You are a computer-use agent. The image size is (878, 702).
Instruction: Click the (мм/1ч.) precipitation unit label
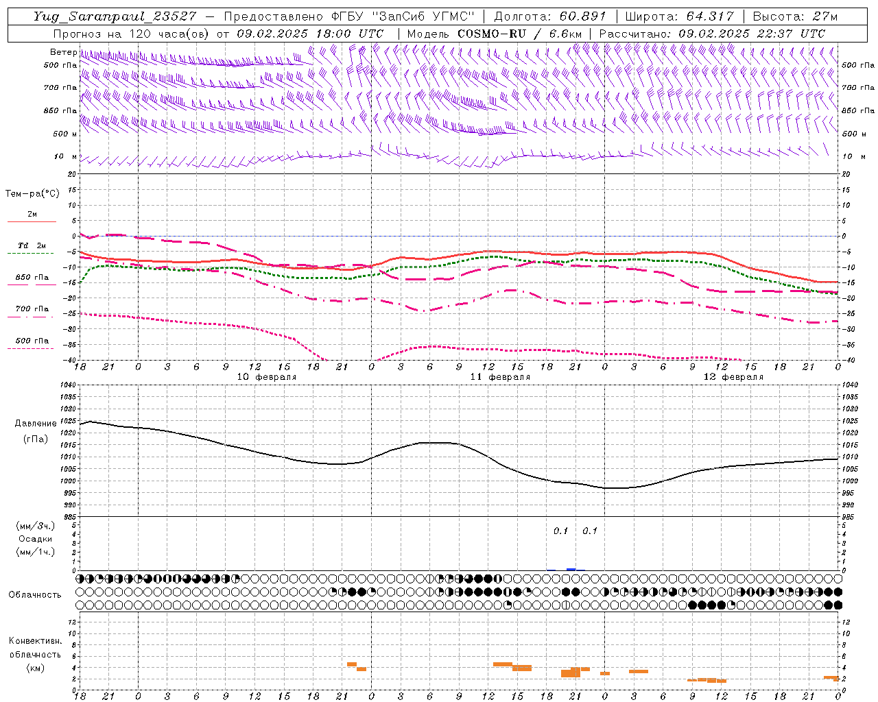point(35,552)
